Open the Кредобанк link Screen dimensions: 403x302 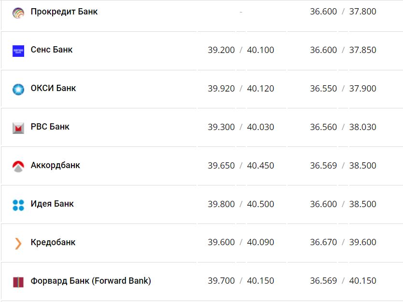[x=53, y=242]
